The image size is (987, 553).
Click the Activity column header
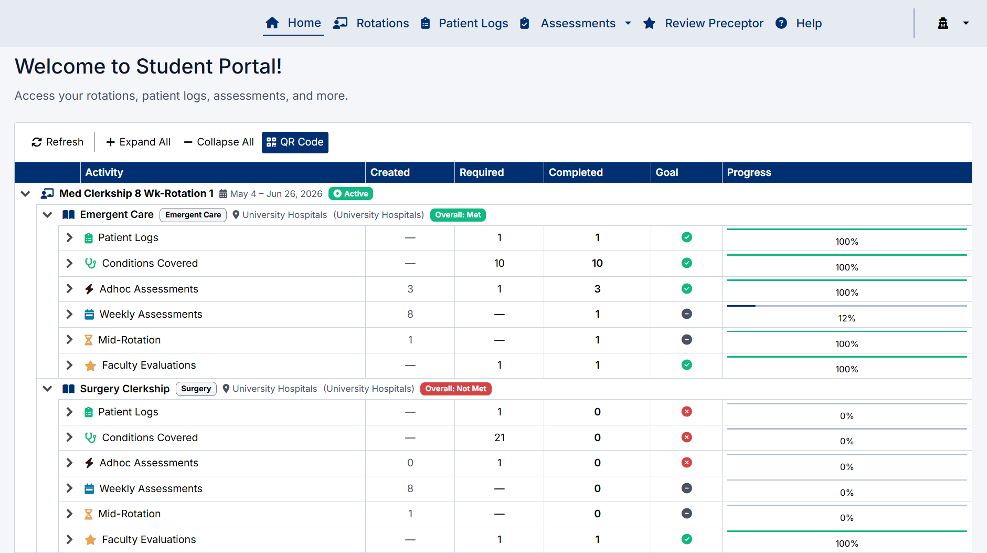click(x=222, y=173)
